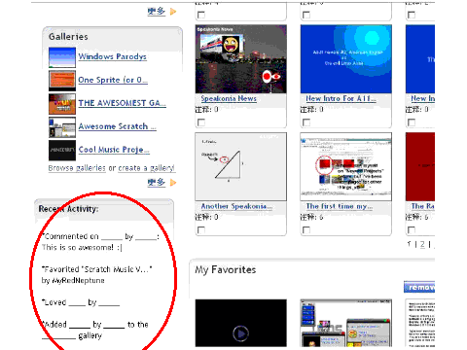Viewport: 467px width, 350px height.
Task: Tick the checkbox under the New In project
Action: point(412,122)
